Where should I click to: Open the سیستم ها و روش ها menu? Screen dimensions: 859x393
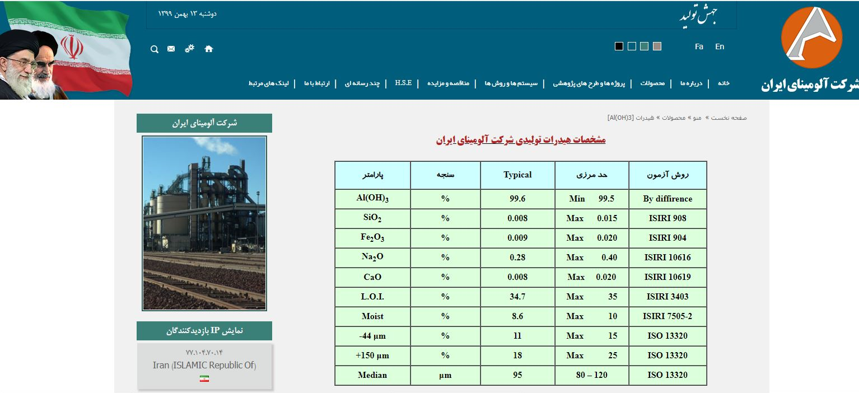pos(511,83)
